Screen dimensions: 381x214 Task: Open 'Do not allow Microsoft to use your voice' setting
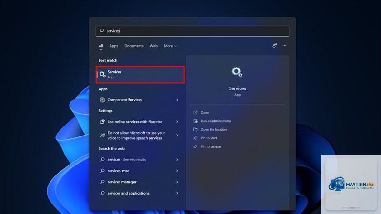tap(139, 136)
